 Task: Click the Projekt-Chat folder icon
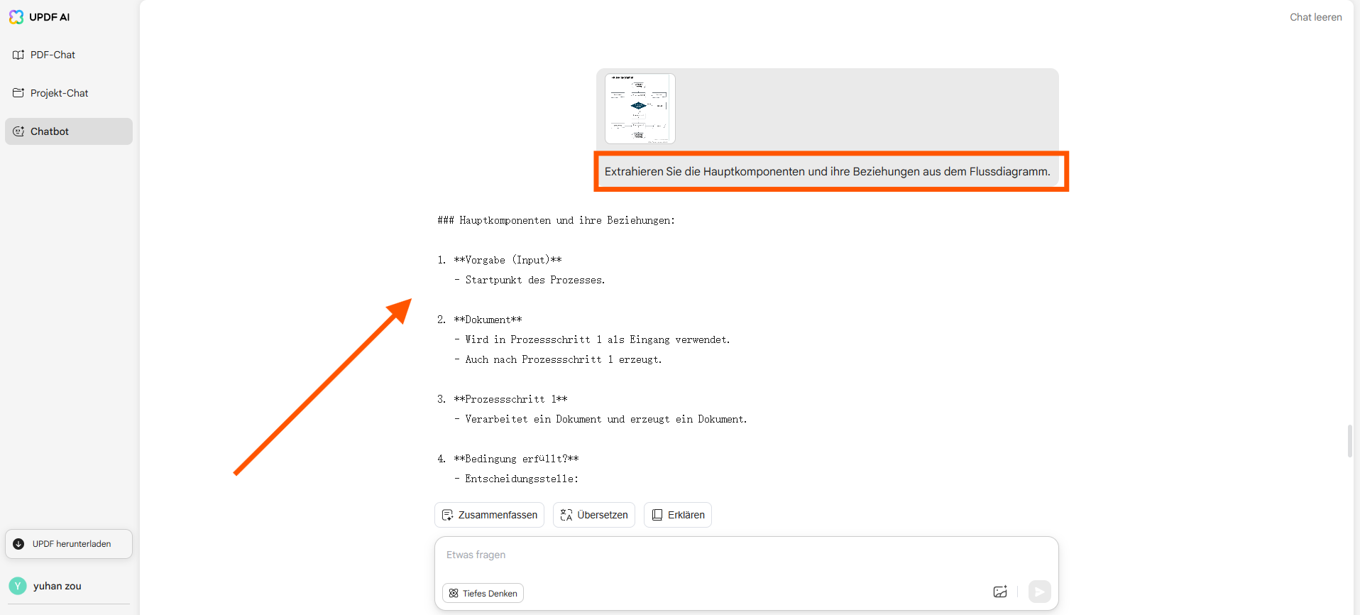click(18, 93)
